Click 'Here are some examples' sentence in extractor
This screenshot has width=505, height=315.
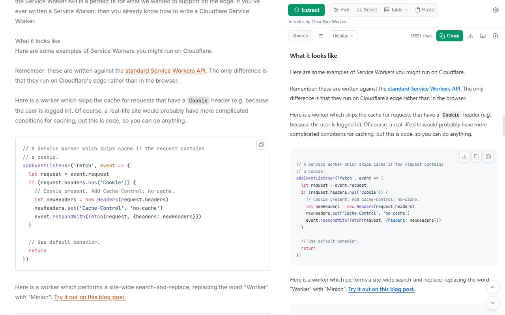(377, 72)
